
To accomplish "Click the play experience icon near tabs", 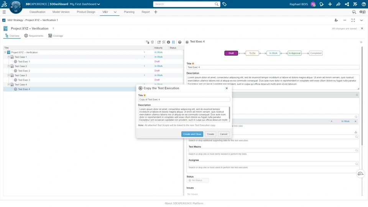I will pos(363,12).
